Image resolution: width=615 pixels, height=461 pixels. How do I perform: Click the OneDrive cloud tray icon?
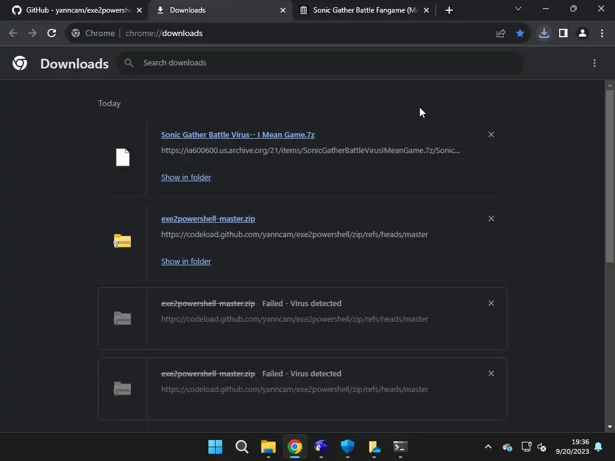click(x=507, y=447)
